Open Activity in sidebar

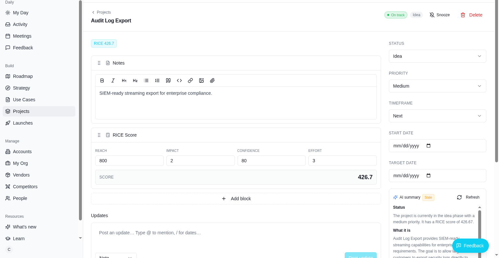[x=39, y=24]
